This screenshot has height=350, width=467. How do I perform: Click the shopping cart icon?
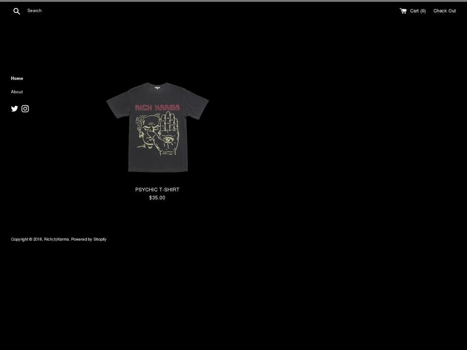pos(403,11)
